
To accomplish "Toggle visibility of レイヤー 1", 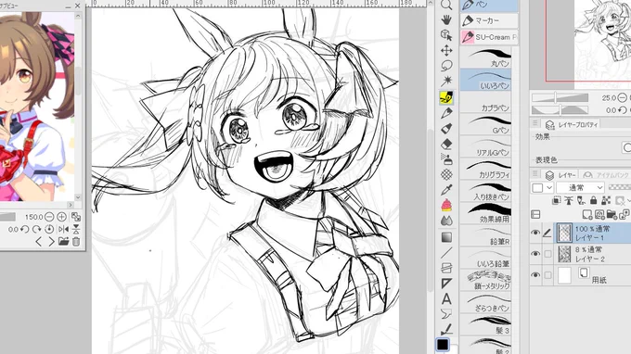I will 535,233.
